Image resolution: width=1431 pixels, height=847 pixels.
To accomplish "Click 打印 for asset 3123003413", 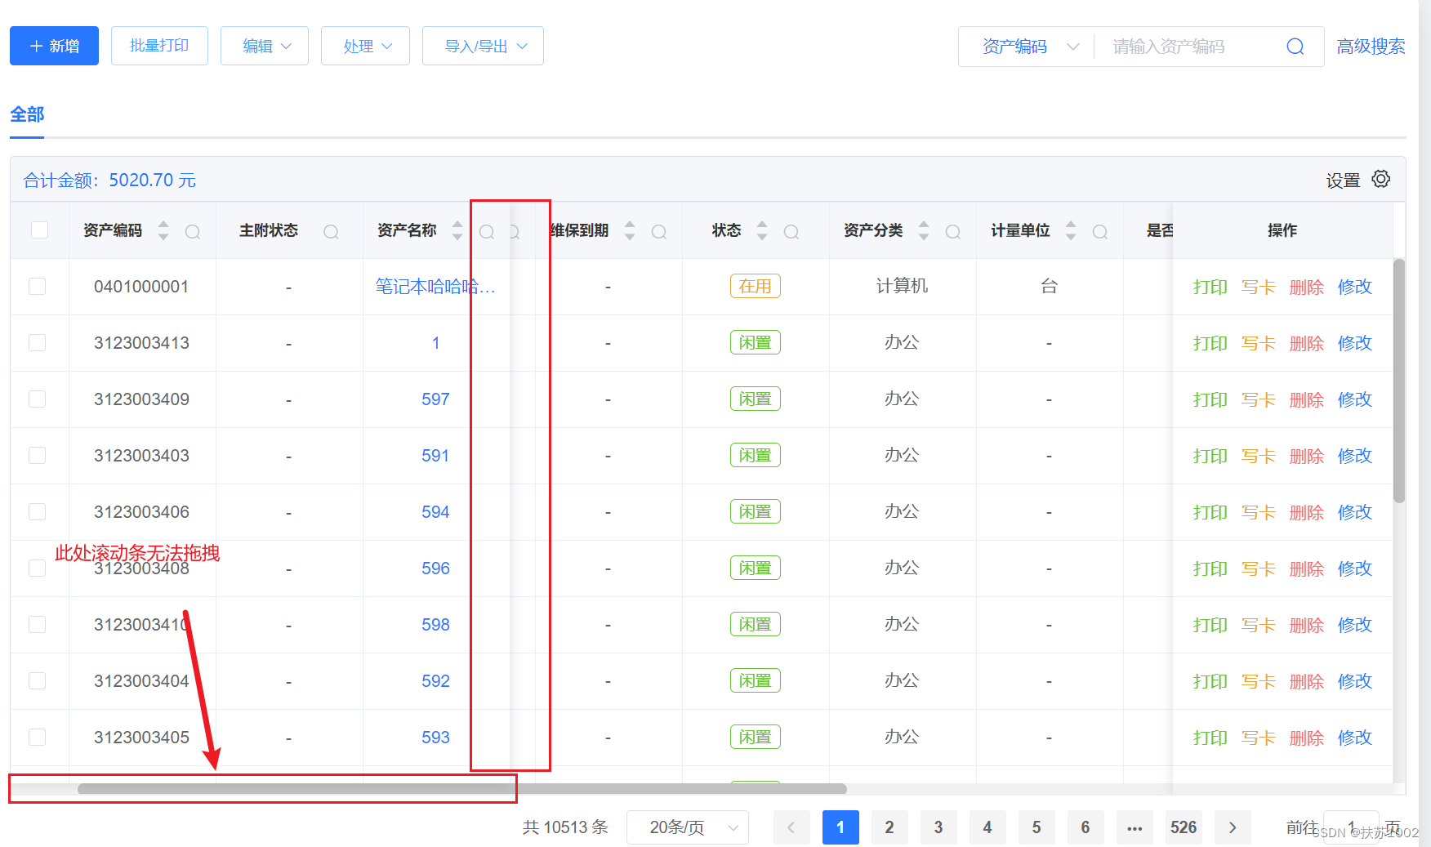I will [x=1210, y=343].
